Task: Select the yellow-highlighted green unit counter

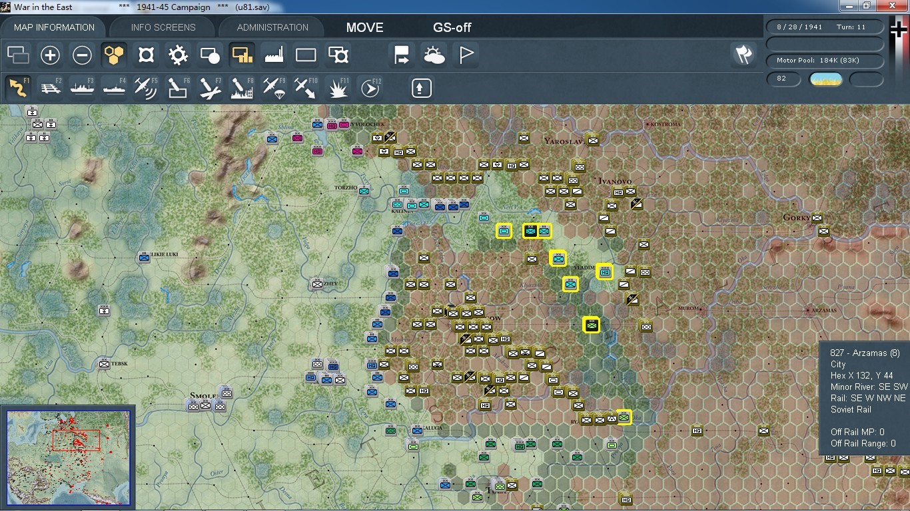Action: coord(591,325)
